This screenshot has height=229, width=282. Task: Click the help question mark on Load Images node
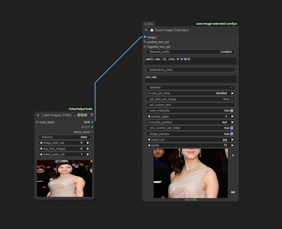[91, 115]
